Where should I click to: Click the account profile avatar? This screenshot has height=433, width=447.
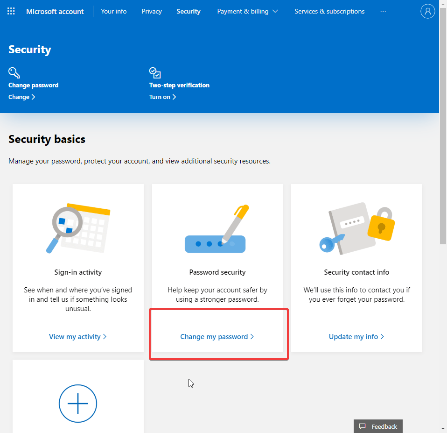click(x=428, y=11)
